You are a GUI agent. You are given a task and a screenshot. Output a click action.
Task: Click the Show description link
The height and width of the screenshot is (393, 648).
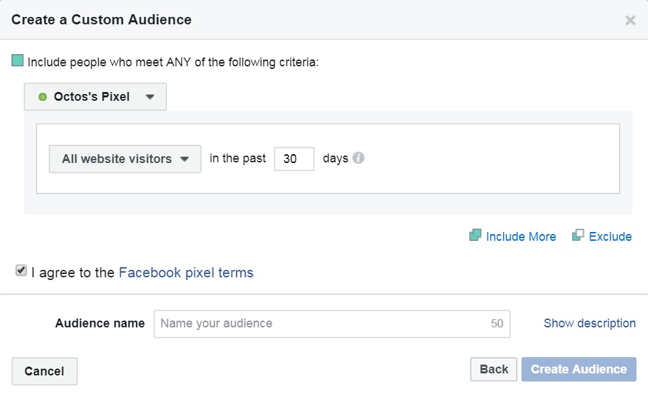[590, 323]
